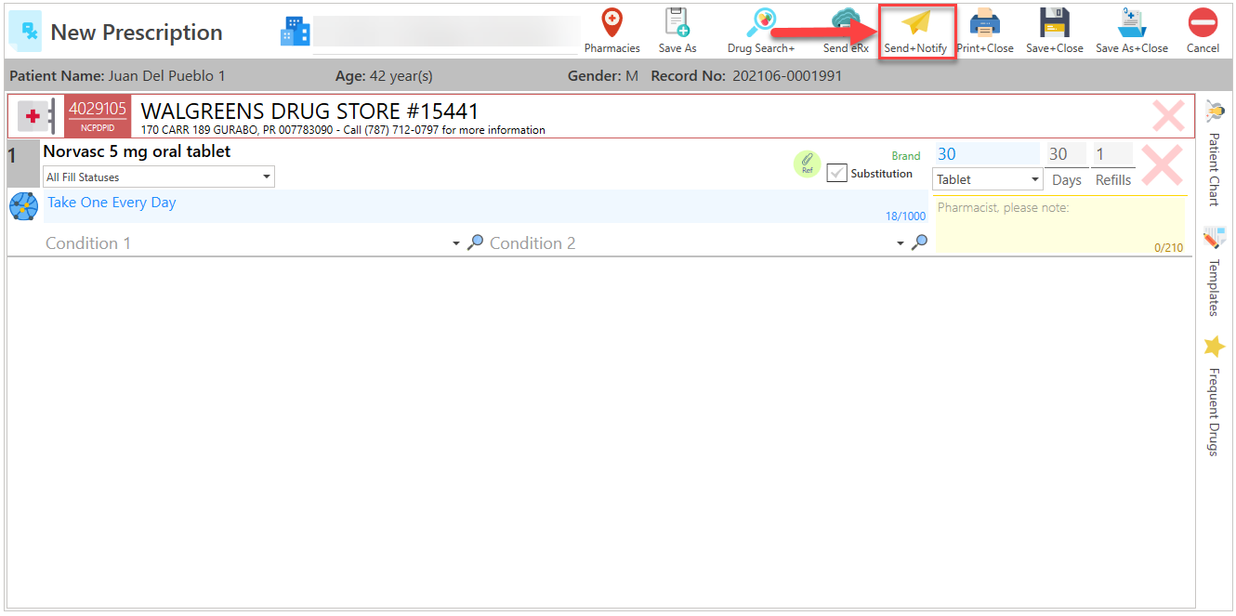Click the Save As+Close icon
Viewport: 1236px width, 616px height.
coord(1131,22)
